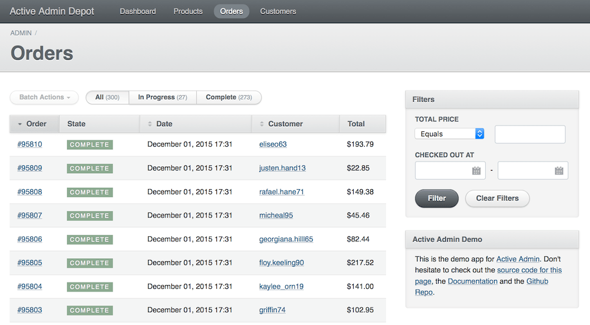Image resolution: width=590 pixels, height=325 pixels.
Task: Click the Active Admin Demo panel header
Action: 492,239
